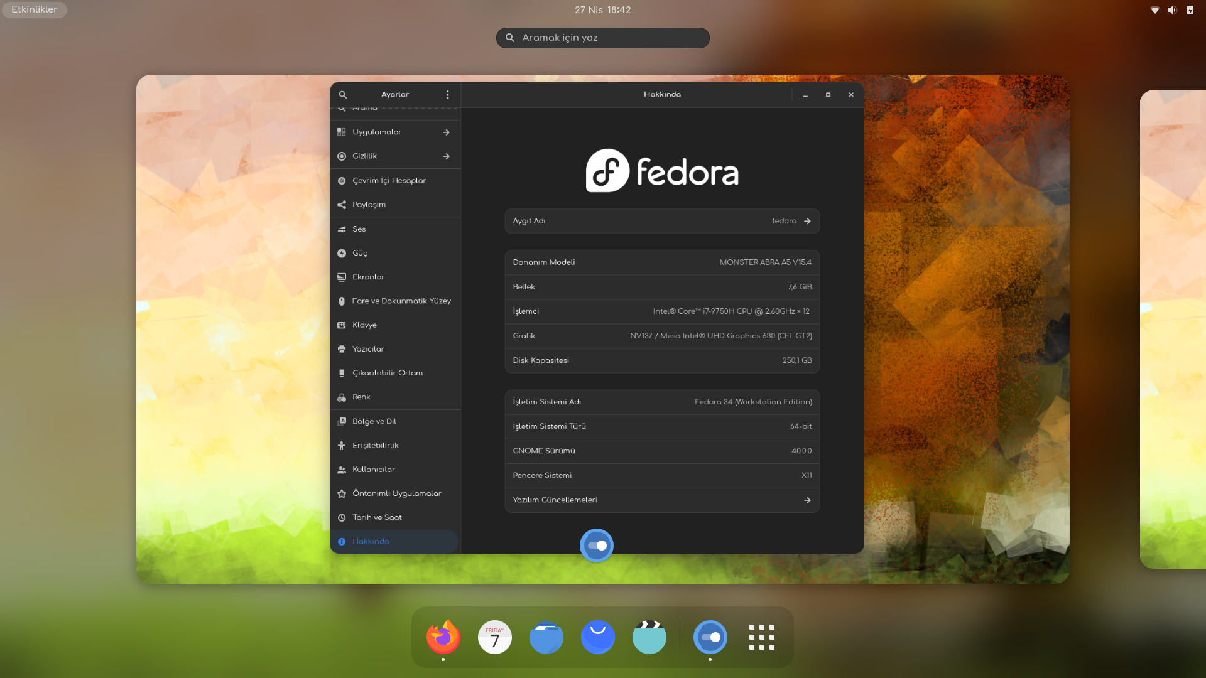Click the battery icon in top bar
1206x678 pixels.
click(1190, 9)
